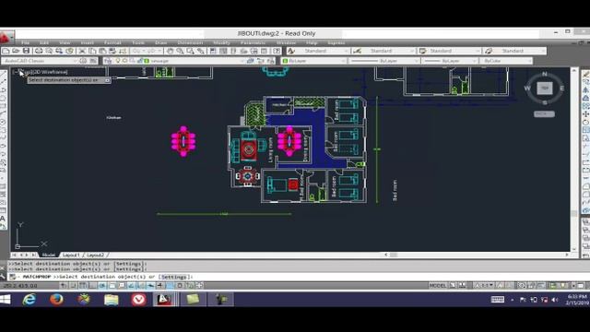590x332 pixels.
Task: Open the ByLayer color control dropdown
Action: click(x=344, y=61)
